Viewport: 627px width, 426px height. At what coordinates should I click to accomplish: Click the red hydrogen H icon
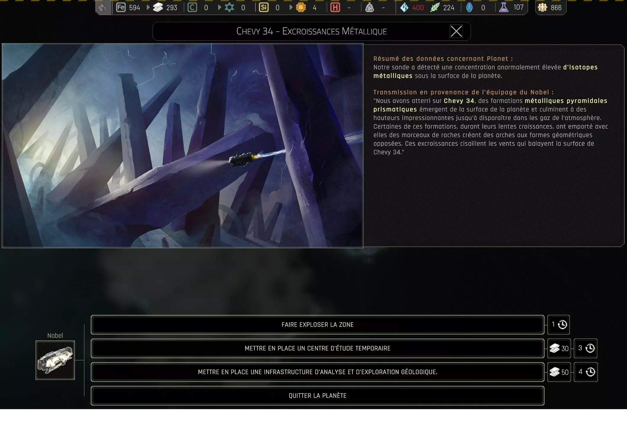click(335, 7)
